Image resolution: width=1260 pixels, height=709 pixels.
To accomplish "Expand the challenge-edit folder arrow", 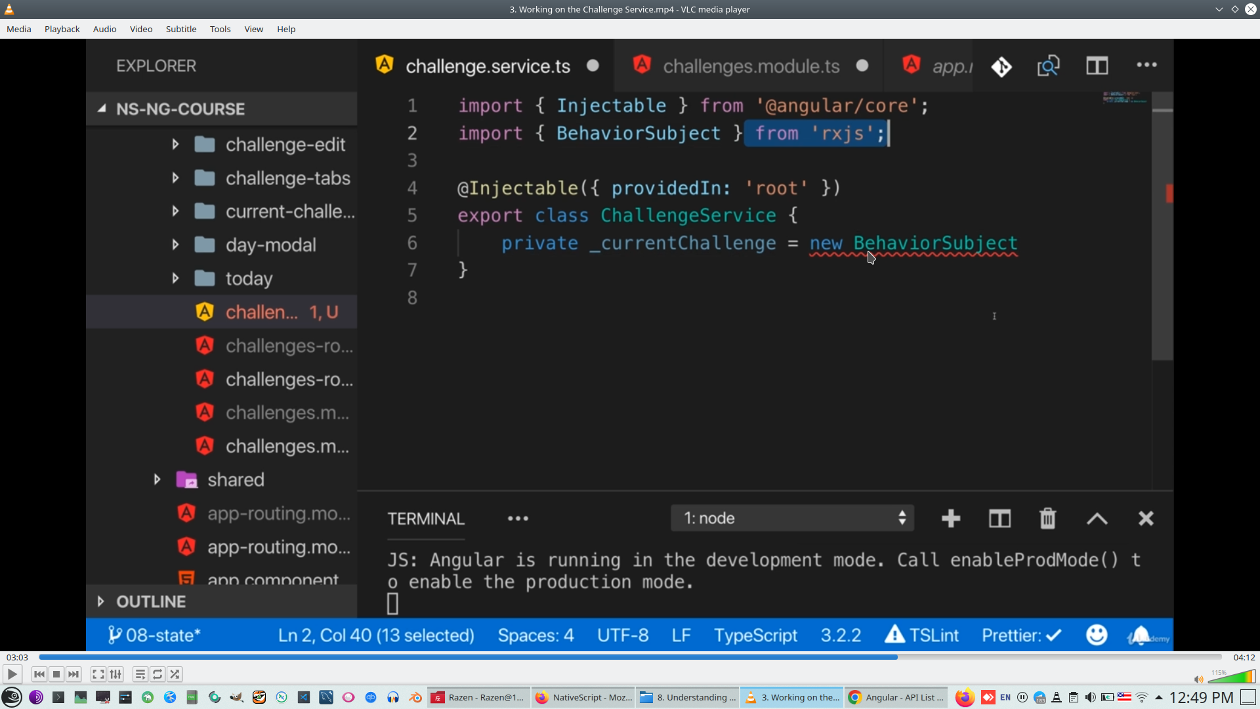I will coord(175,144).
